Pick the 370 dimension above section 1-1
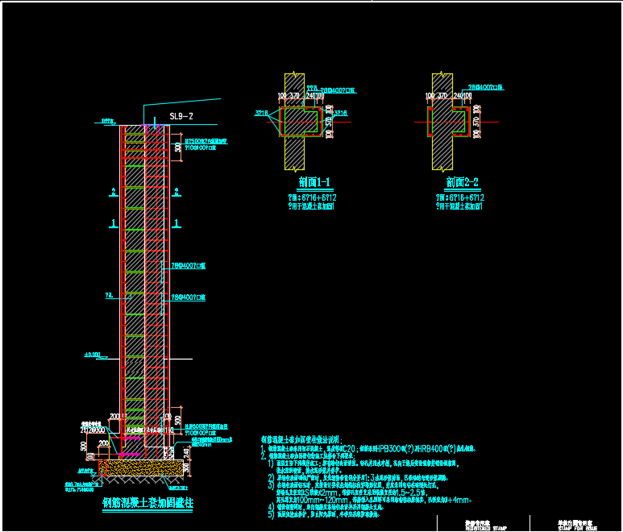 click(x=294, y=96)
